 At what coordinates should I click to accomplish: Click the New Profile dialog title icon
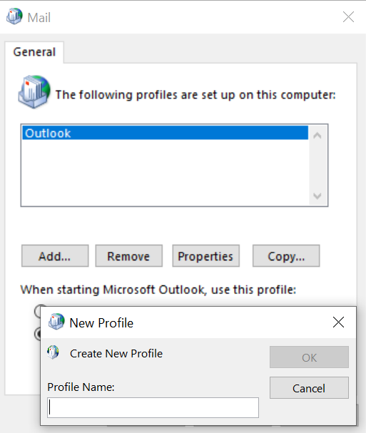coord(56,322)
